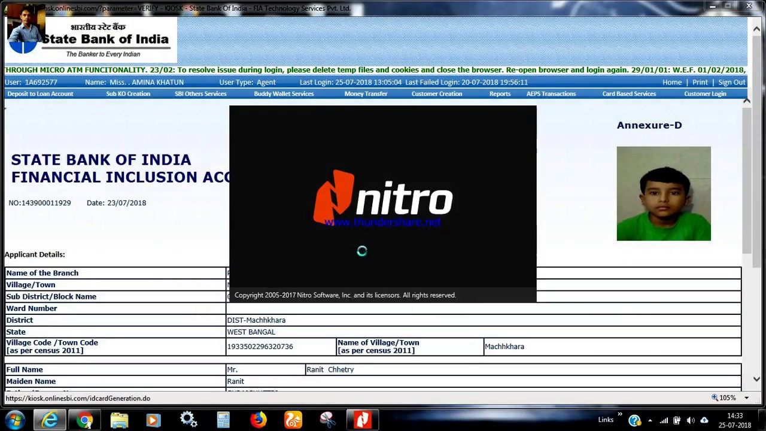Click the Sign Out link
Screen dimensions: 766x431
[732, 82]
